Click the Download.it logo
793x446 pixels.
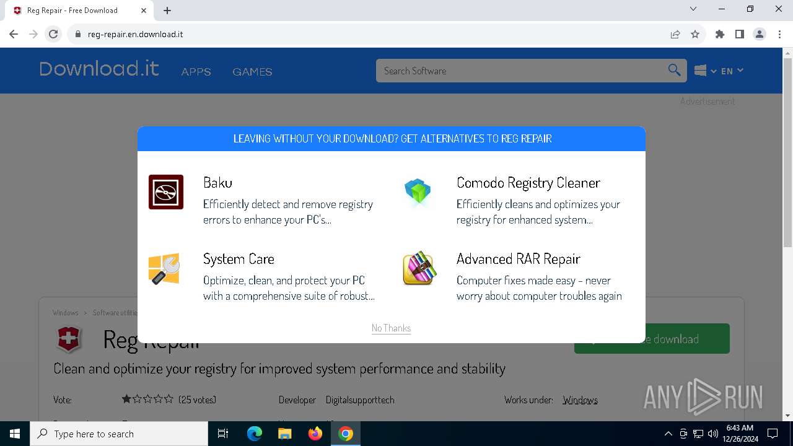pos(99,69)
